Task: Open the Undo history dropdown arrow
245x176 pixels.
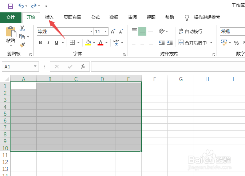Action: click(26, 6)
